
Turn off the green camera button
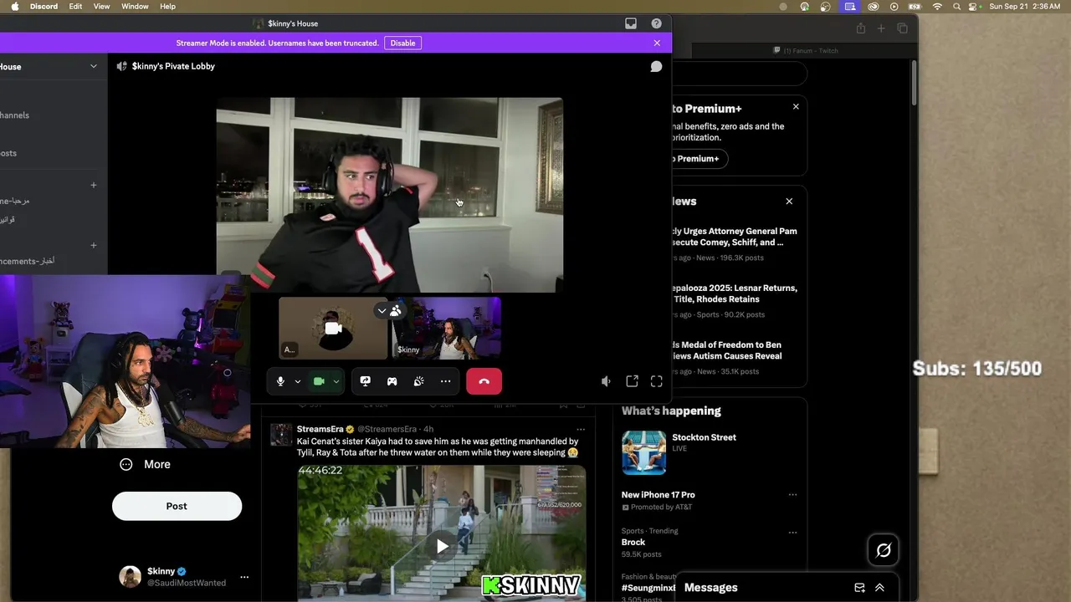319,381
